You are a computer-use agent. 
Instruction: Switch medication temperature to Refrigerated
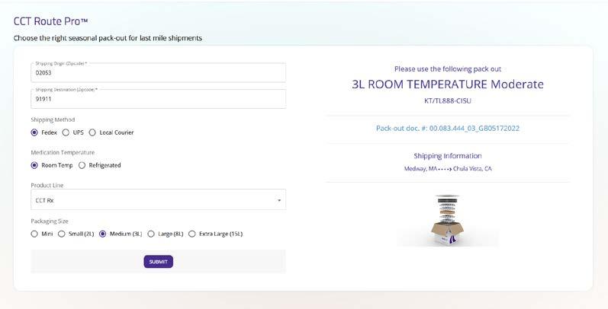(x=82, y=165)
